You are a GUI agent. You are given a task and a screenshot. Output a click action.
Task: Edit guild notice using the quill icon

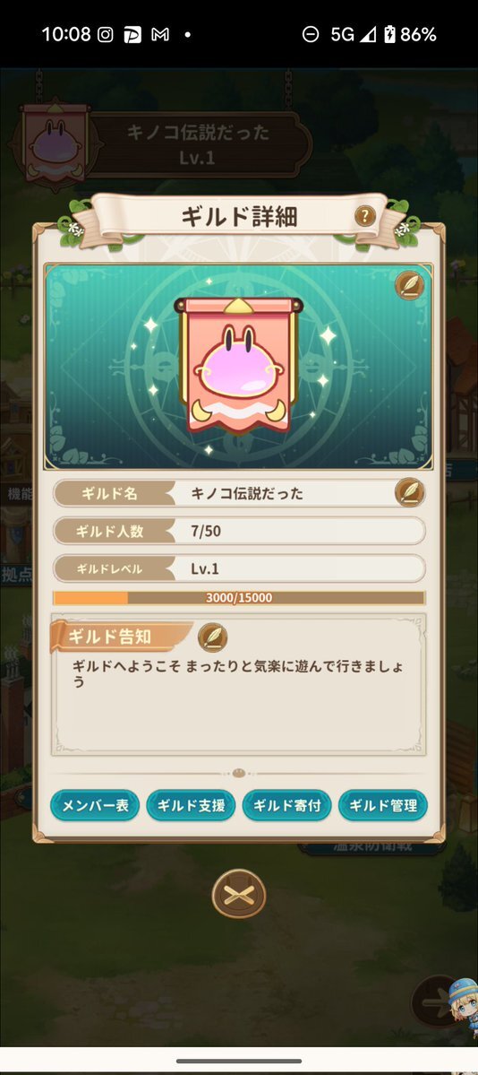[x=213, y=637]
